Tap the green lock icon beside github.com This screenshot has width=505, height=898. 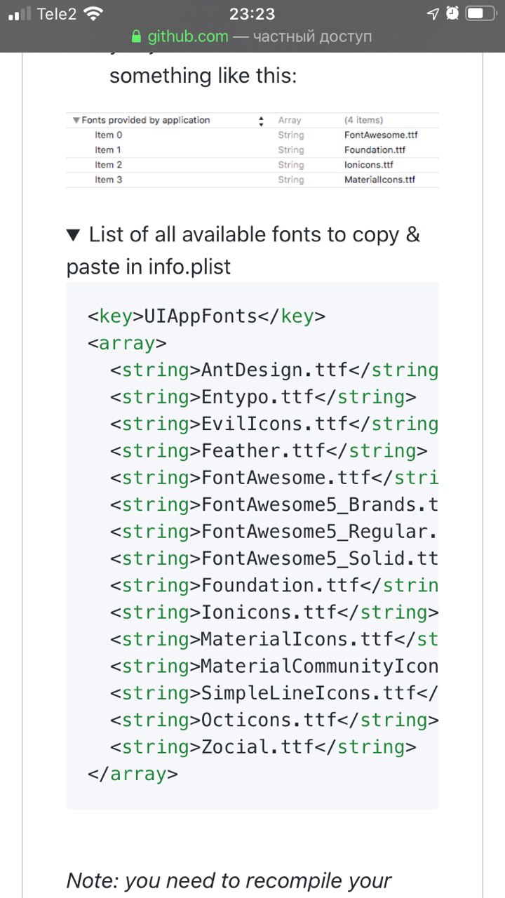click(x=136, y=36)
